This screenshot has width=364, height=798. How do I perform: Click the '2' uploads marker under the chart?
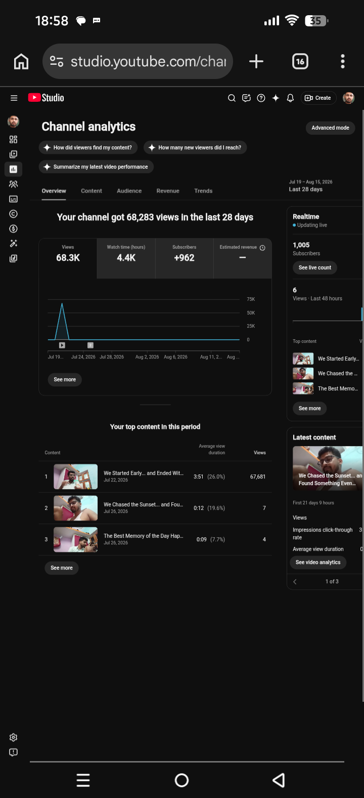[x=90, y=345]
